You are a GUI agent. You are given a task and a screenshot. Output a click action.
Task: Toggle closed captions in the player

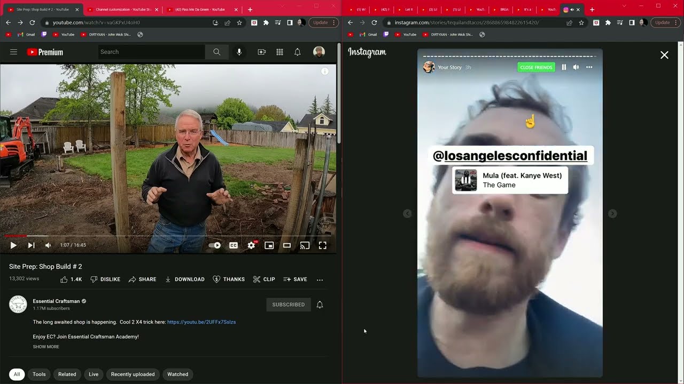pos(234,245)
